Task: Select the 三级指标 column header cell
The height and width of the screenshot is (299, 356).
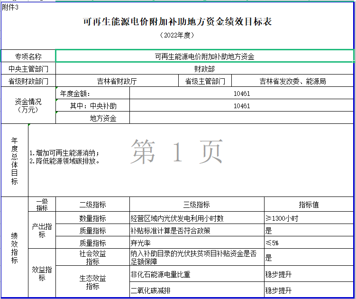Action: point(196,205)
